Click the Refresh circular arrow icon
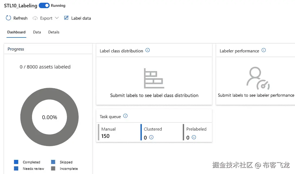 pos(8,18)
